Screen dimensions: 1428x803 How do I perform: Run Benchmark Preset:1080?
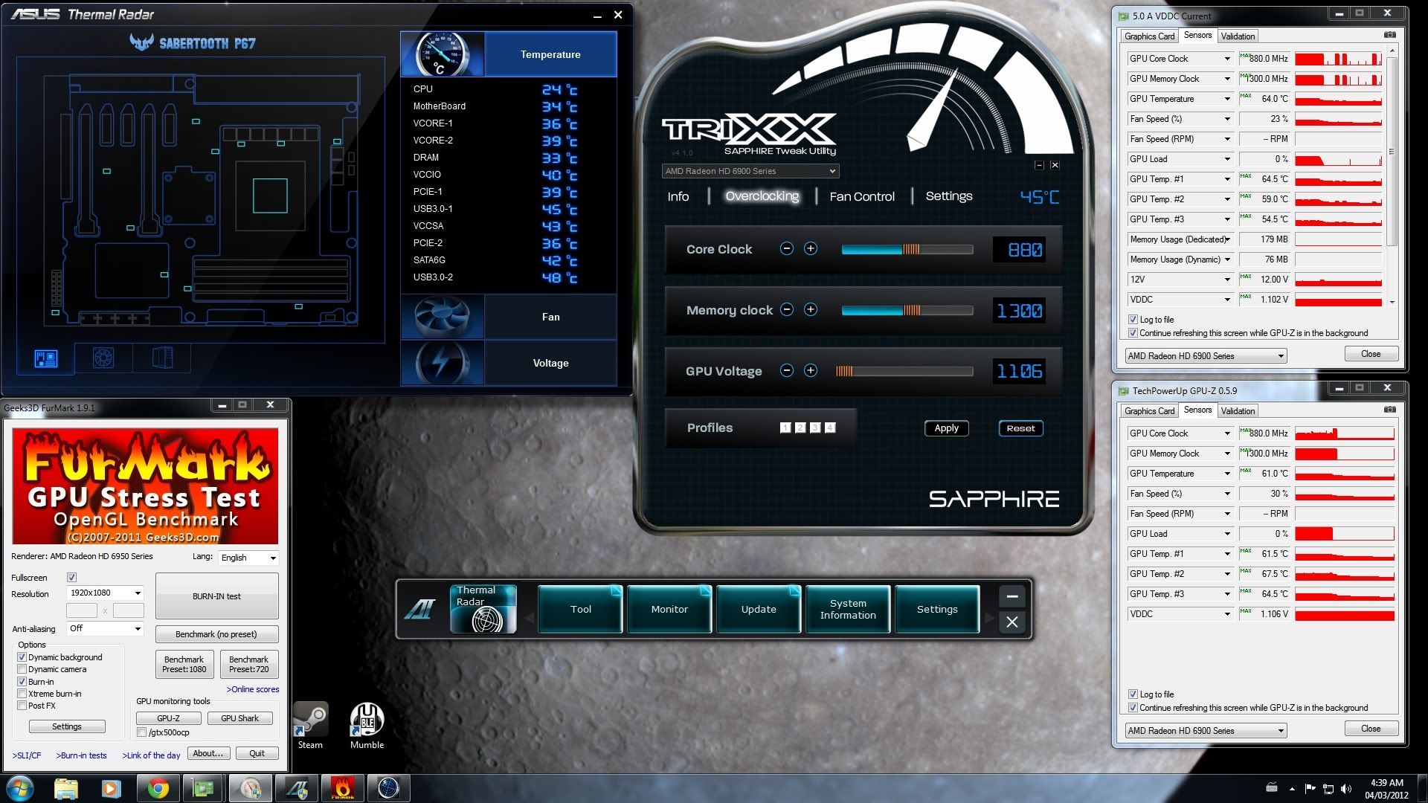point(184,664)
